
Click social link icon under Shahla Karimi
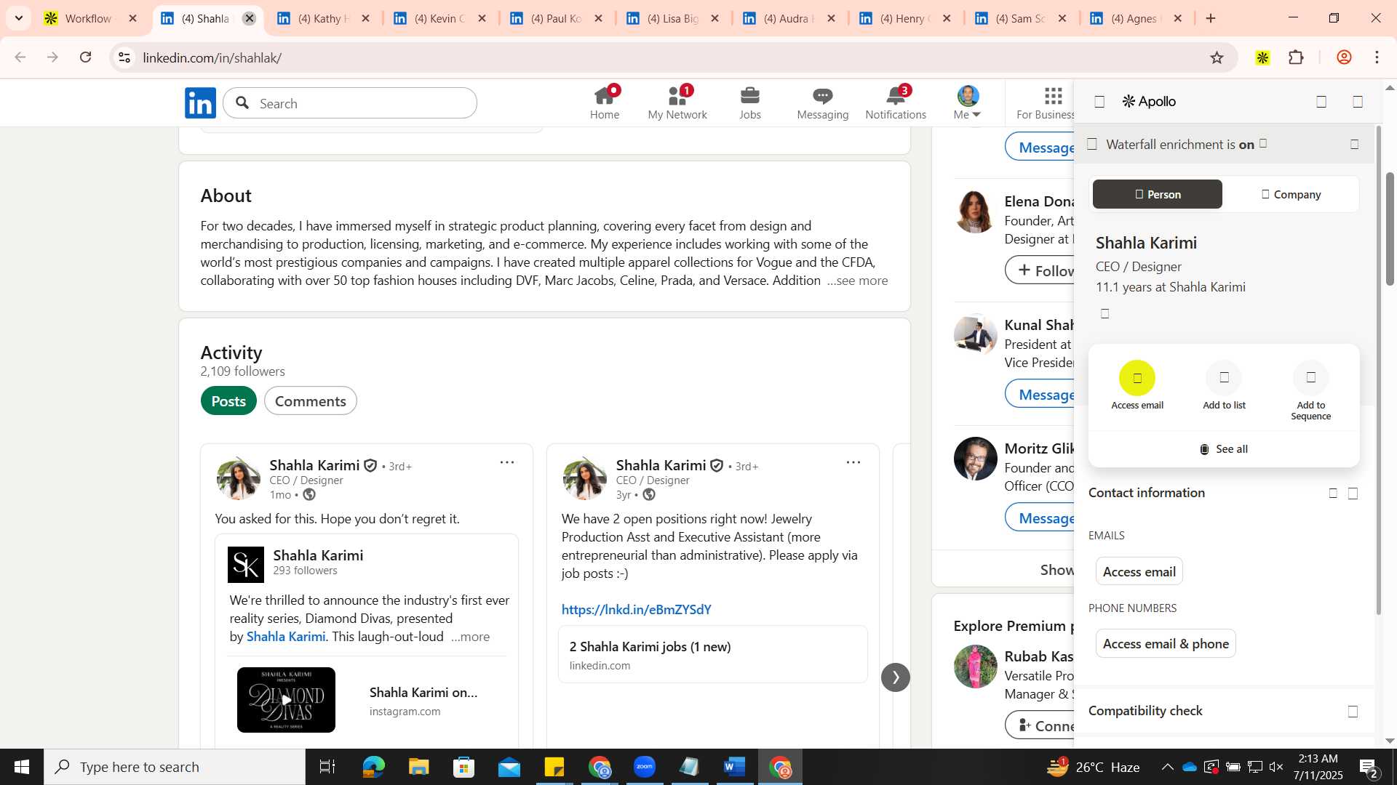(1105, 314)
